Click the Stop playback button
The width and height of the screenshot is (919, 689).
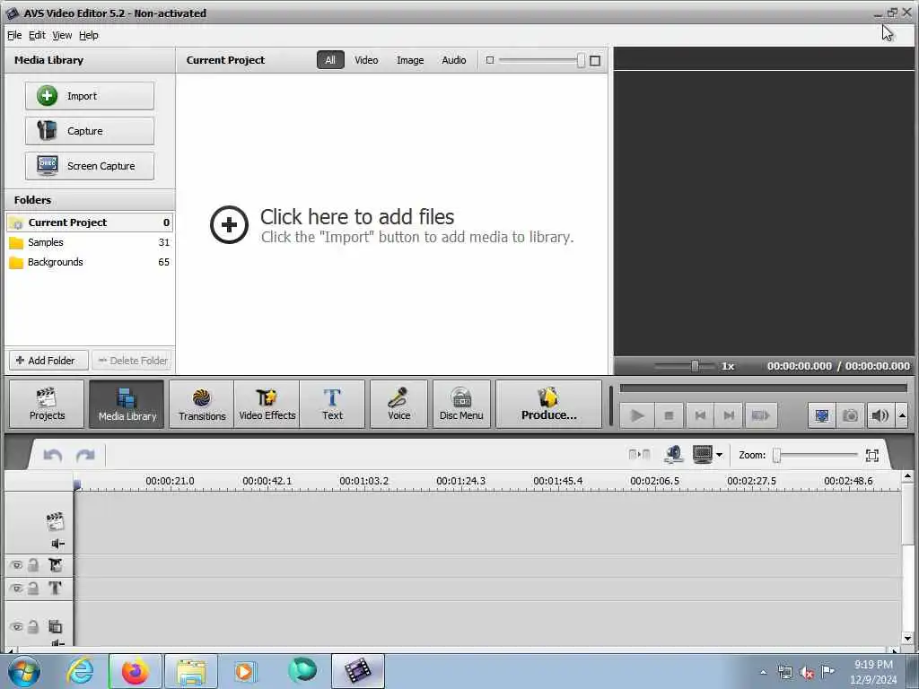[669, 415]
